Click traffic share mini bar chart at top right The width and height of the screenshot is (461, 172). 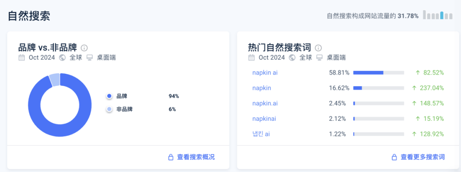click(438, 15)
